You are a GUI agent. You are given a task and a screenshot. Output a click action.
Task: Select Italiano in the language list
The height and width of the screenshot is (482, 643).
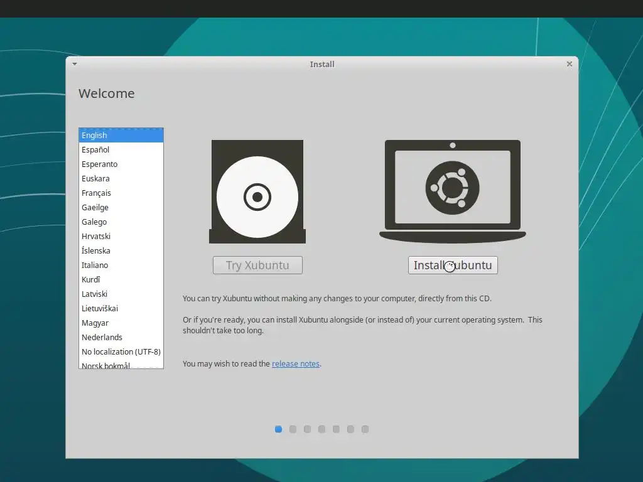[121, 265]
